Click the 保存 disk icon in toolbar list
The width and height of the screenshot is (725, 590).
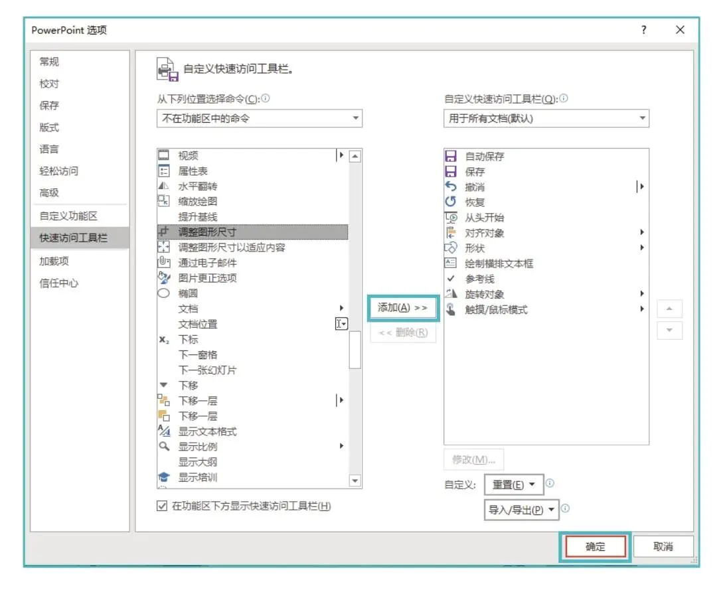(x=450, y=171)
